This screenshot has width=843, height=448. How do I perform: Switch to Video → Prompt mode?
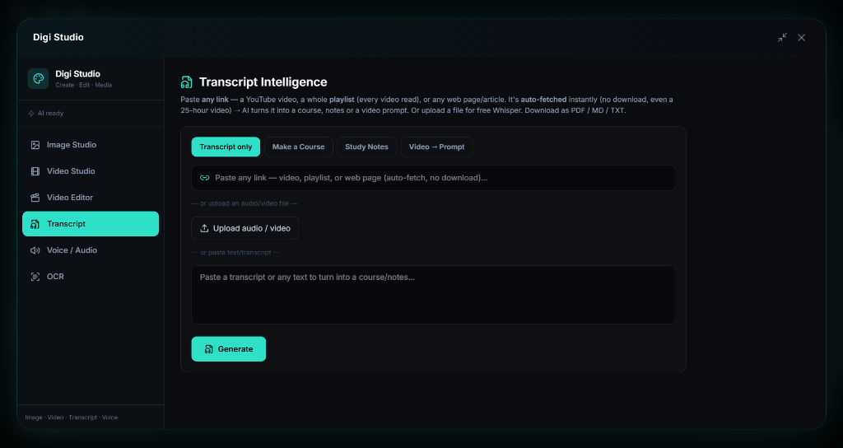pyautogui.click(x=436, y=147)
